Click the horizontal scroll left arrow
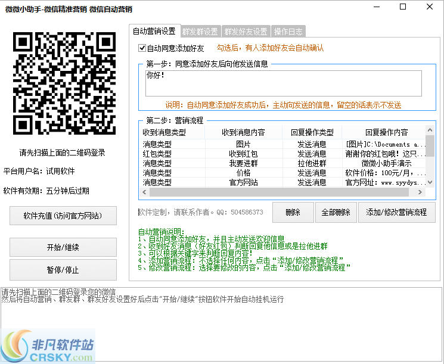This screenshot has height=364, width=444. pos(144,192)
